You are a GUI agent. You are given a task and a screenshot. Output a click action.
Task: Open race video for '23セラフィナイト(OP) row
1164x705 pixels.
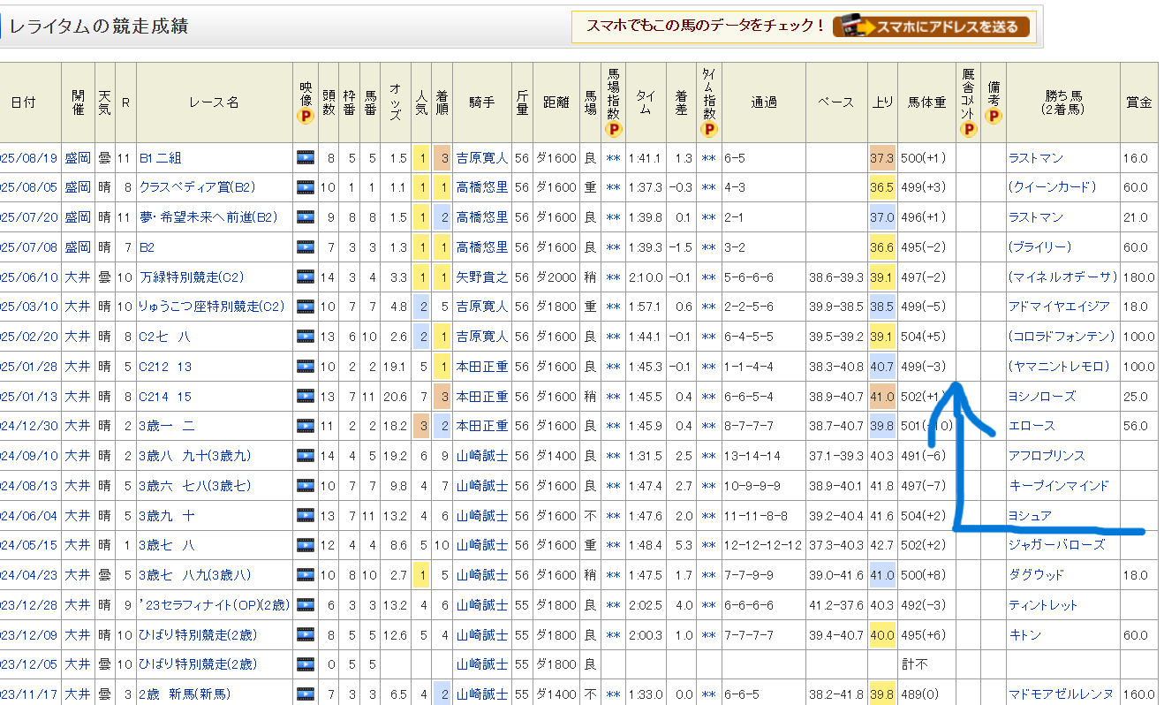(x=306, y=605)
